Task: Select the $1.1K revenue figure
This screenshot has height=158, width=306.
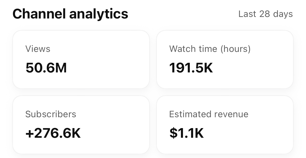Action: tap(186, 133)
